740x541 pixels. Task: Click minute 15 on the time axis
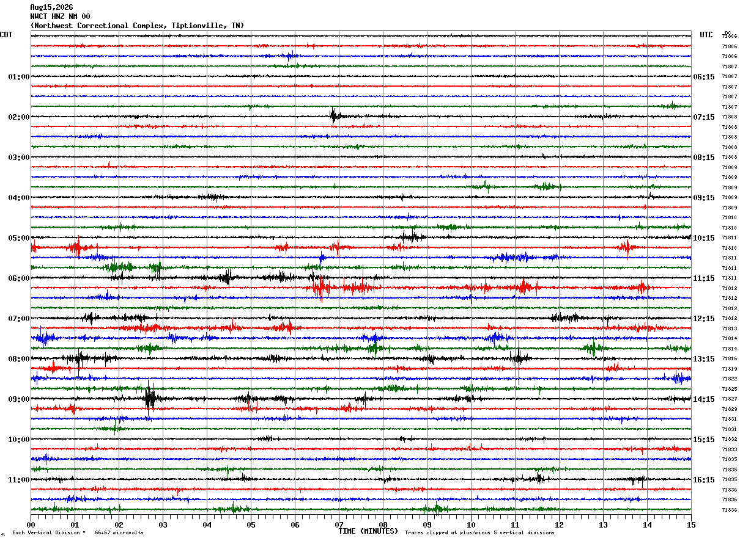[691, 525]
